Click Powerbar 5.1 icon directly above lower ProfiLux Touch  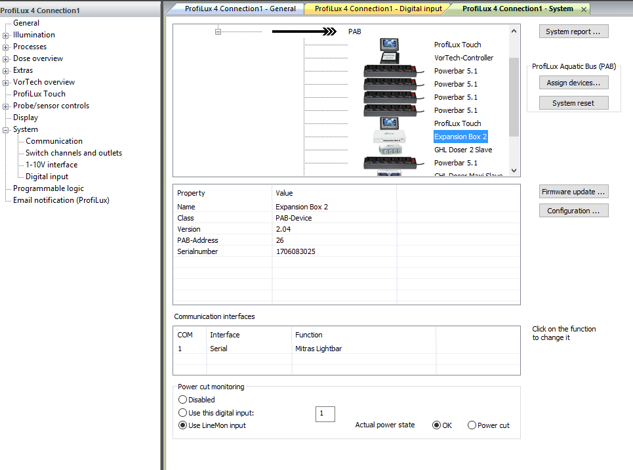(393, 110)
